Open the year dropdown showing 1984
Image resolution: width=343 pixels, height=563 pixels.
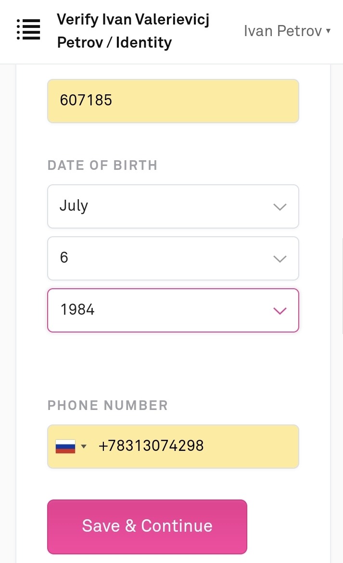[x=173, y=310]
